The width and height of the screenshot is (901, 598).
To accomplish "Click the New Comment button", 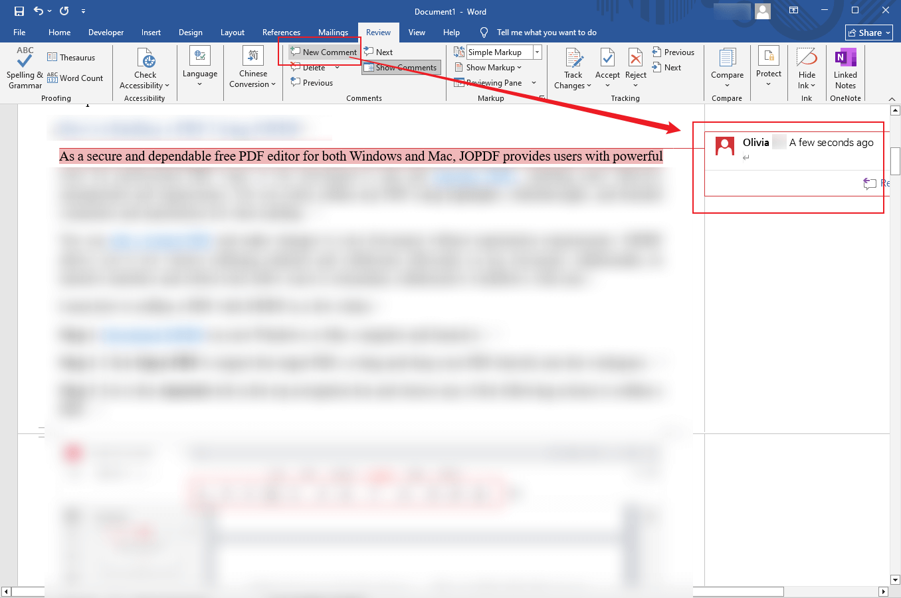I will tap(325, 52).
